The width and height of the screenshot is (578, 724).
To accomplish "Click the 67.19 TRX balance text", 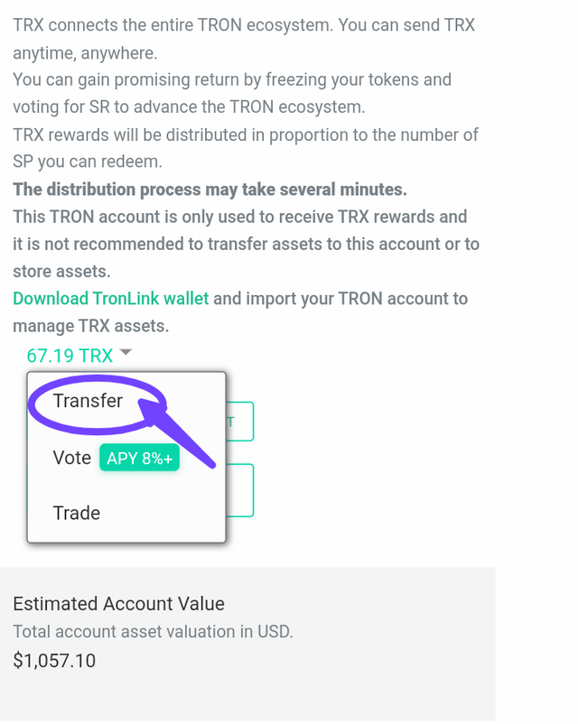I will pos(70,356).
